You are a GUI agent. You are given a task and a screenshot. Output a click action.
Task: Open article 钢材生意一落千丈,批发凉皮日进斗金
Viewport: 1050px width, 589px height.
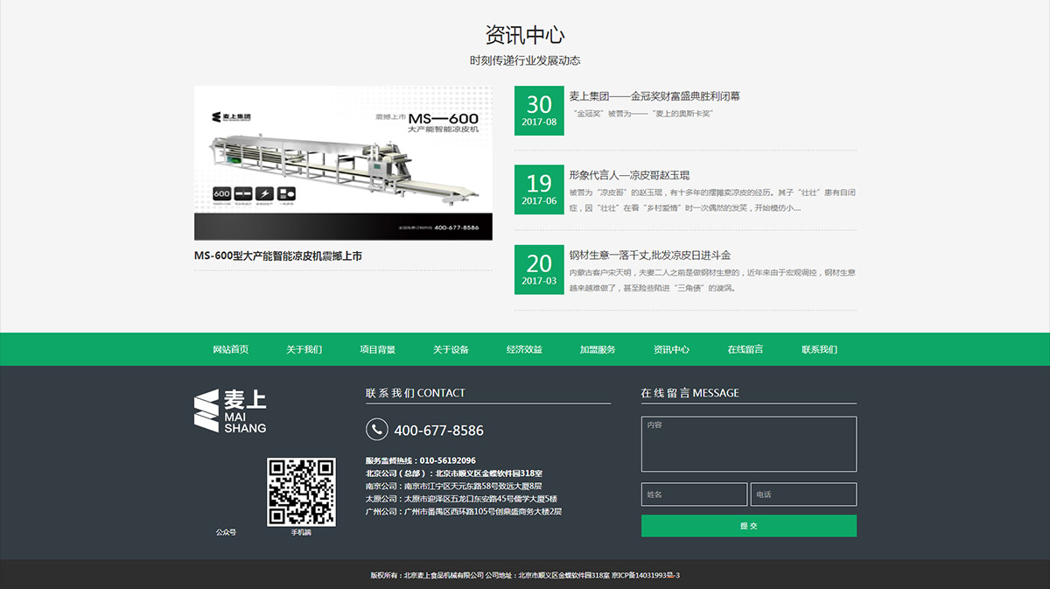(650, 255)
